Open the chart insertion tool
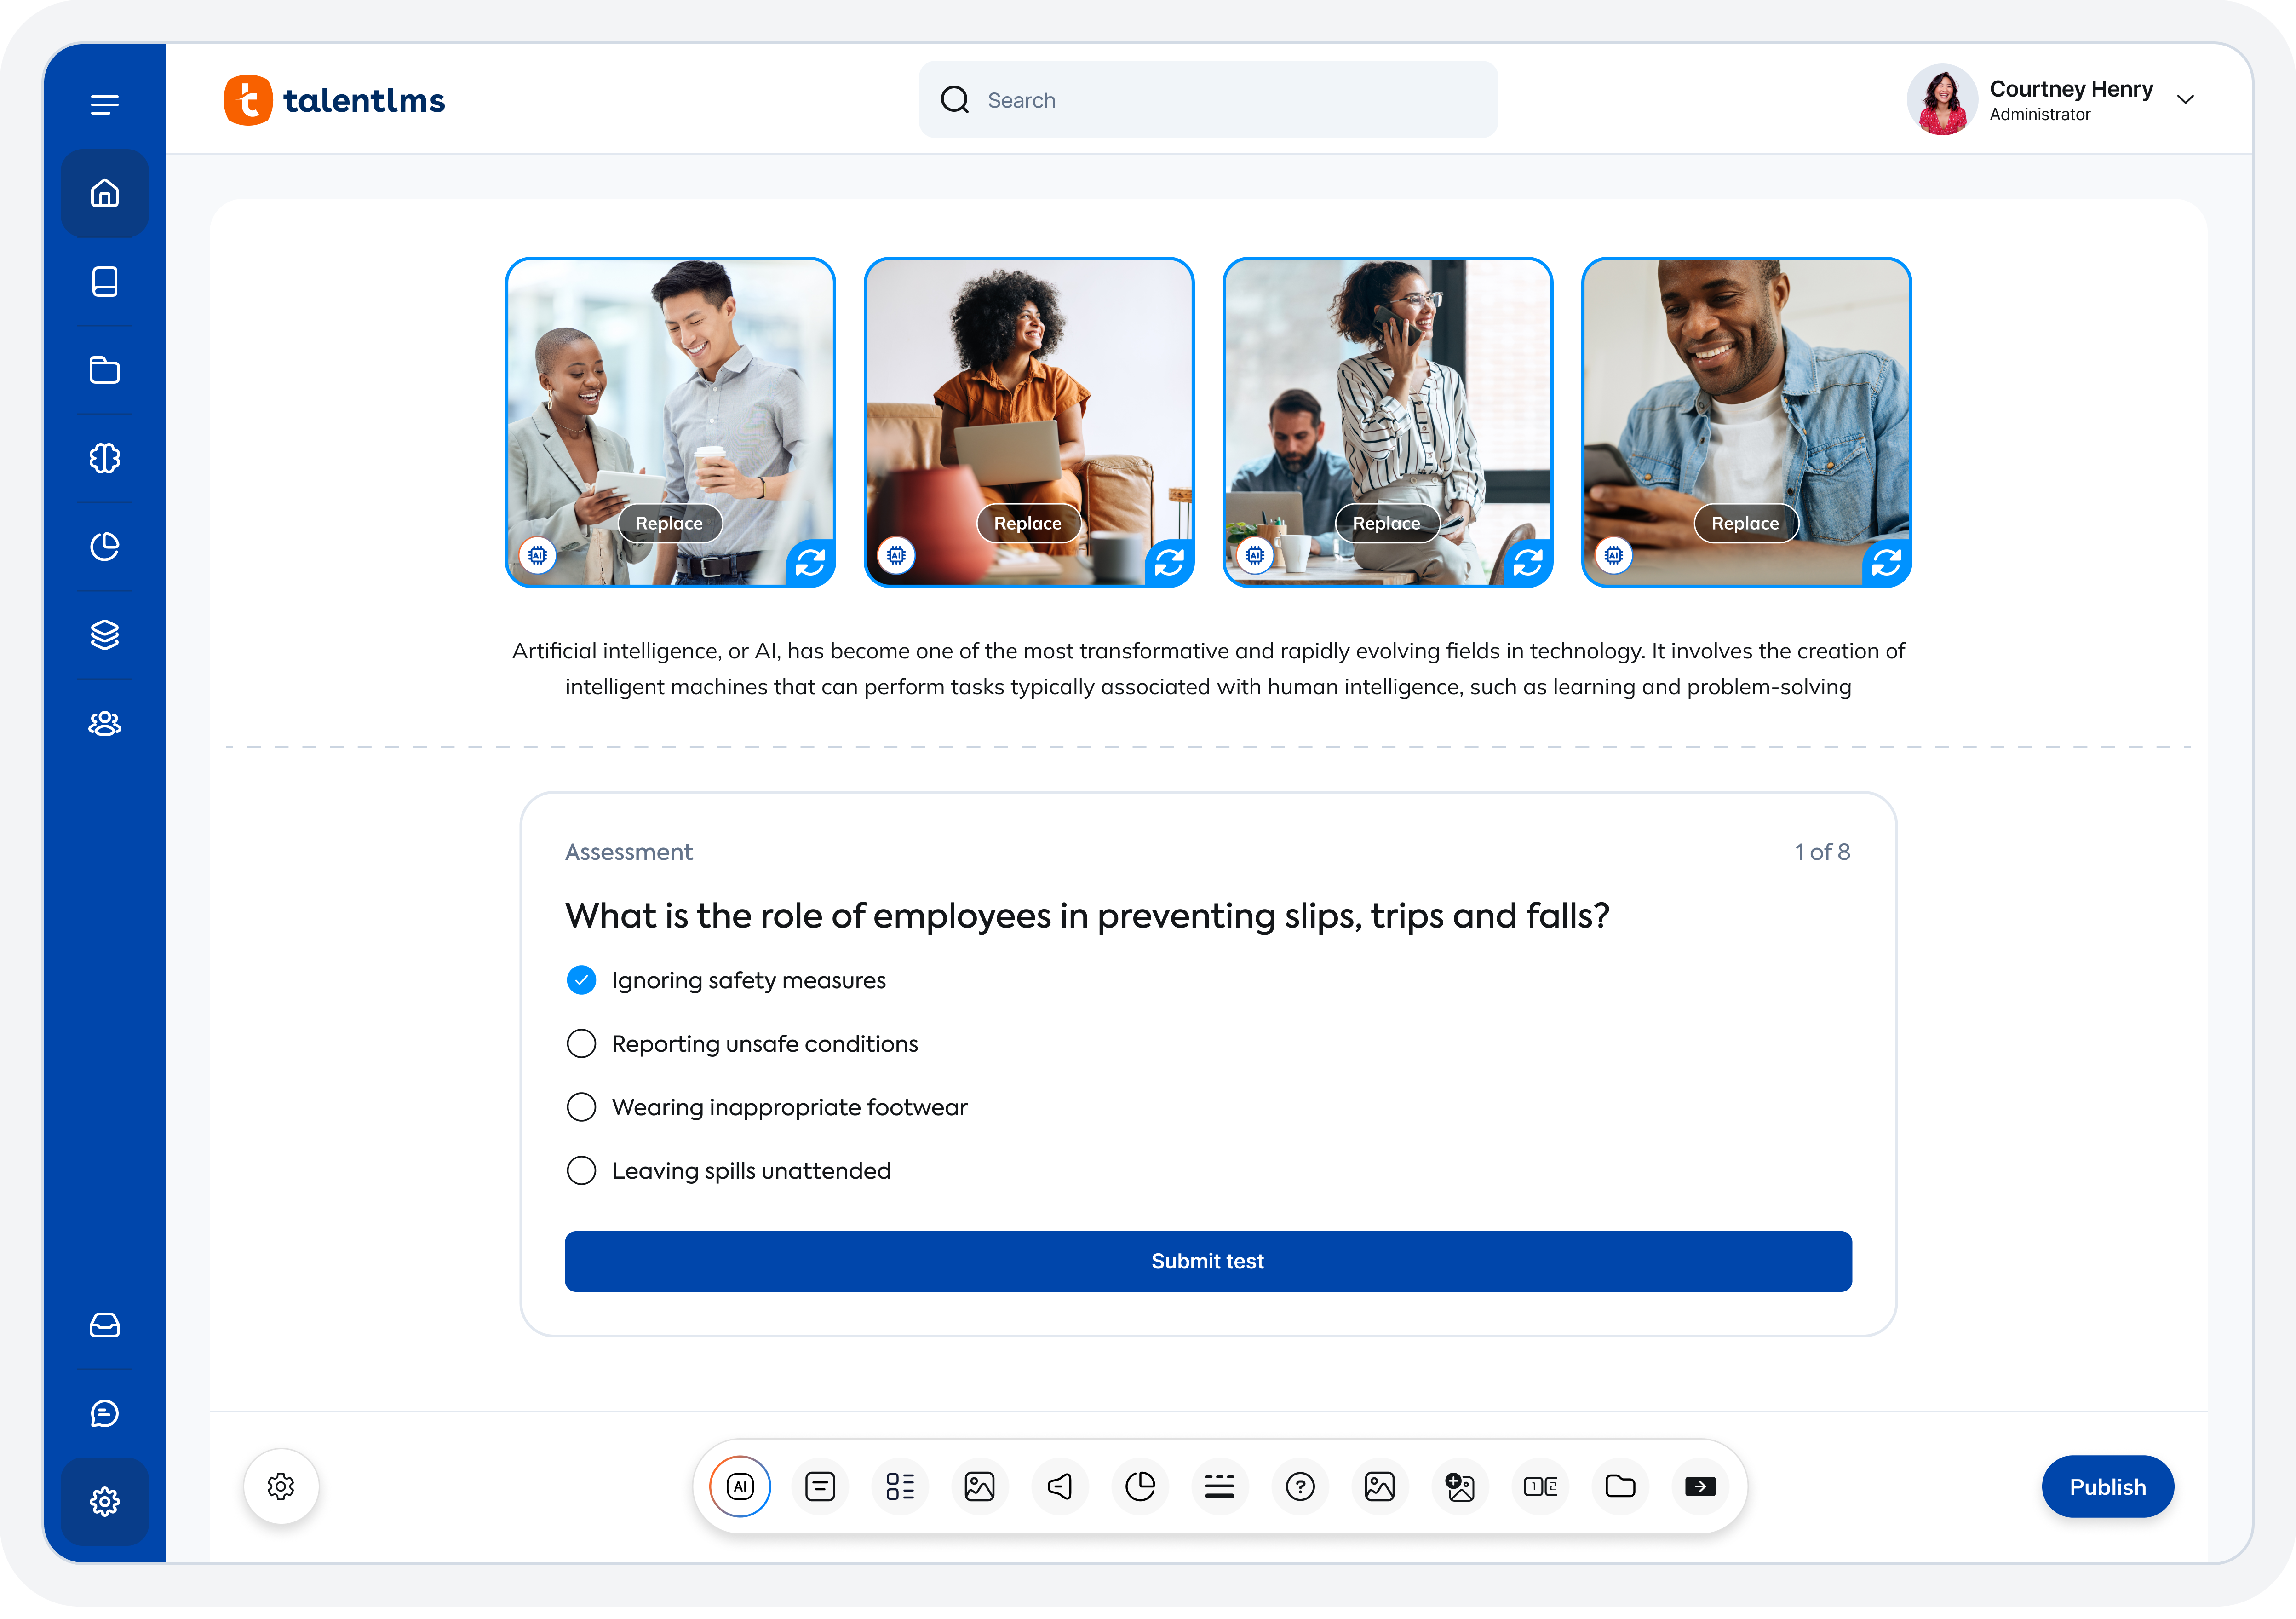The image size is (2296, 1619). (1140, 1487)
